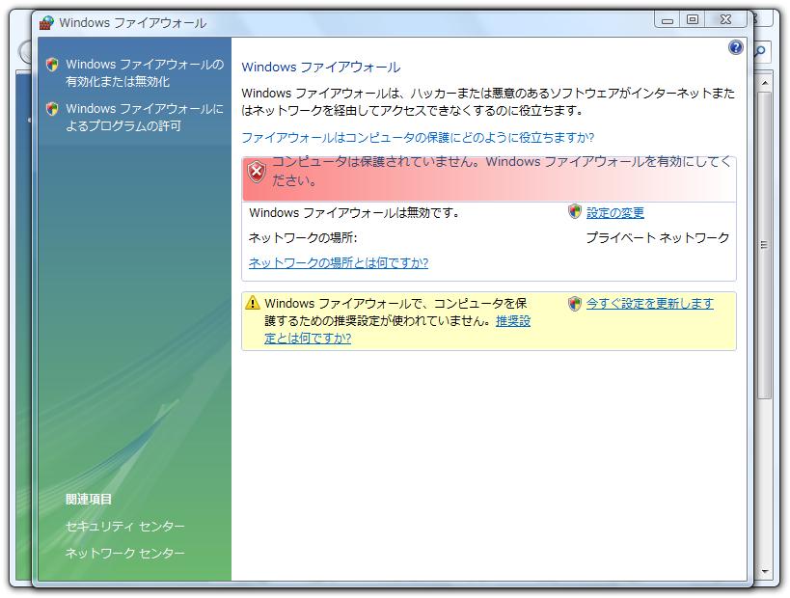Minimize the Windows Firewall window
790x598 pixels.
(x=667, y=20)
